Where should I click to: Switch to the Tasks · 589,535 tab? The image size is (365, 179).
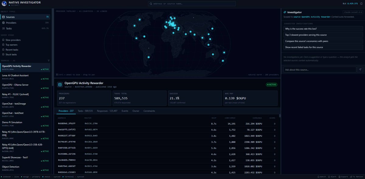(85, 111)
